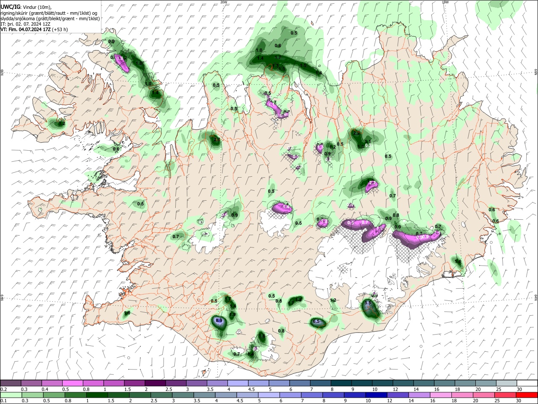
Task: Click the 15W longitude label
Action: click(x=445, y=2)
